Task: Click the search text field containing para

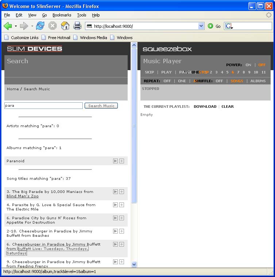Action: click(x=43, y=106)
